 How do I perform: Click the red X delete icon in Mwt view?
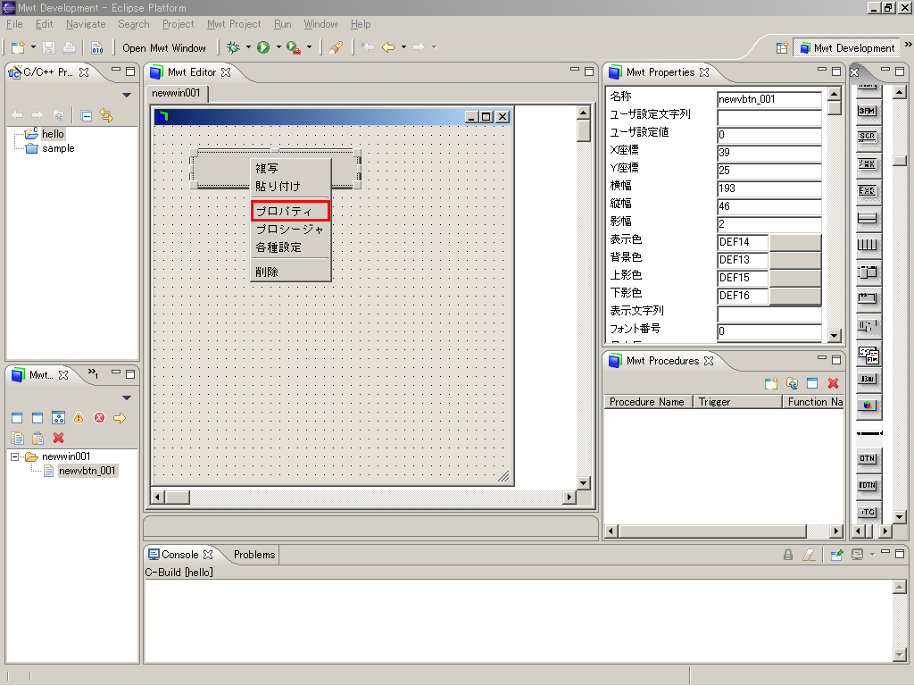coord(58,438)
